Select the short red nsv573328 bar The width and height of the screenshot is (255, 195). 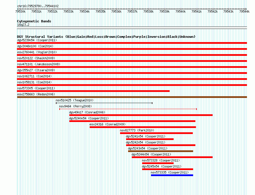(x=158, y=163)
